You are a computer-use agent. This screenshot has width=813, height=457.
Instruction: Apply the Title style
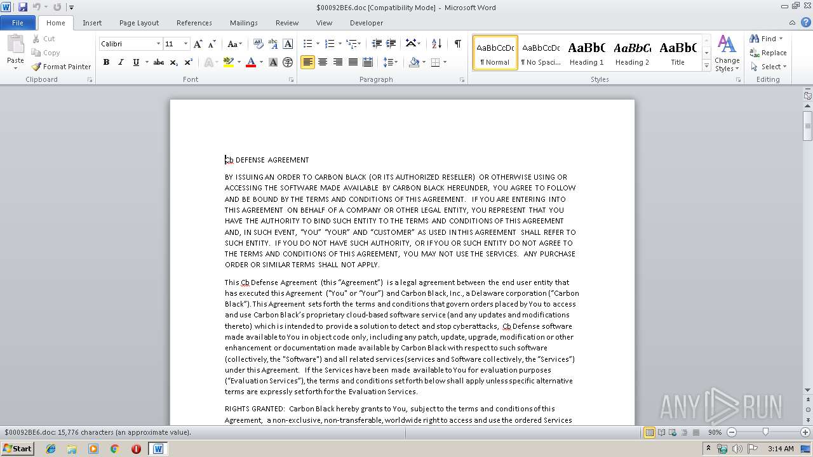[678, 53]
